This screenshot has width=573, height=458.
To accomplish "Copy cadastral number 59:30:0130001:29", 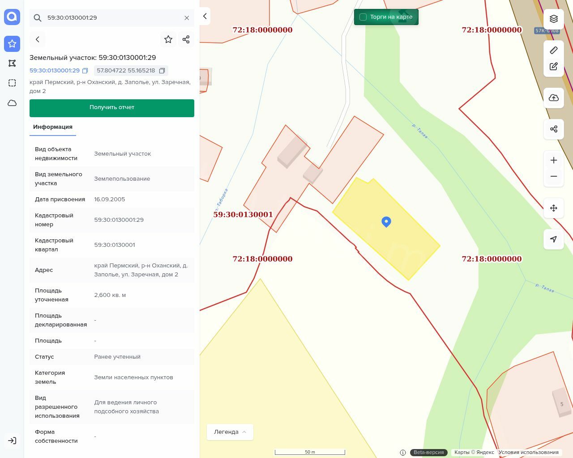I will pos(85,71).
